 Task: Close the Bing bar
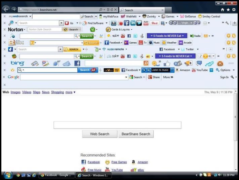coord(5,63)
